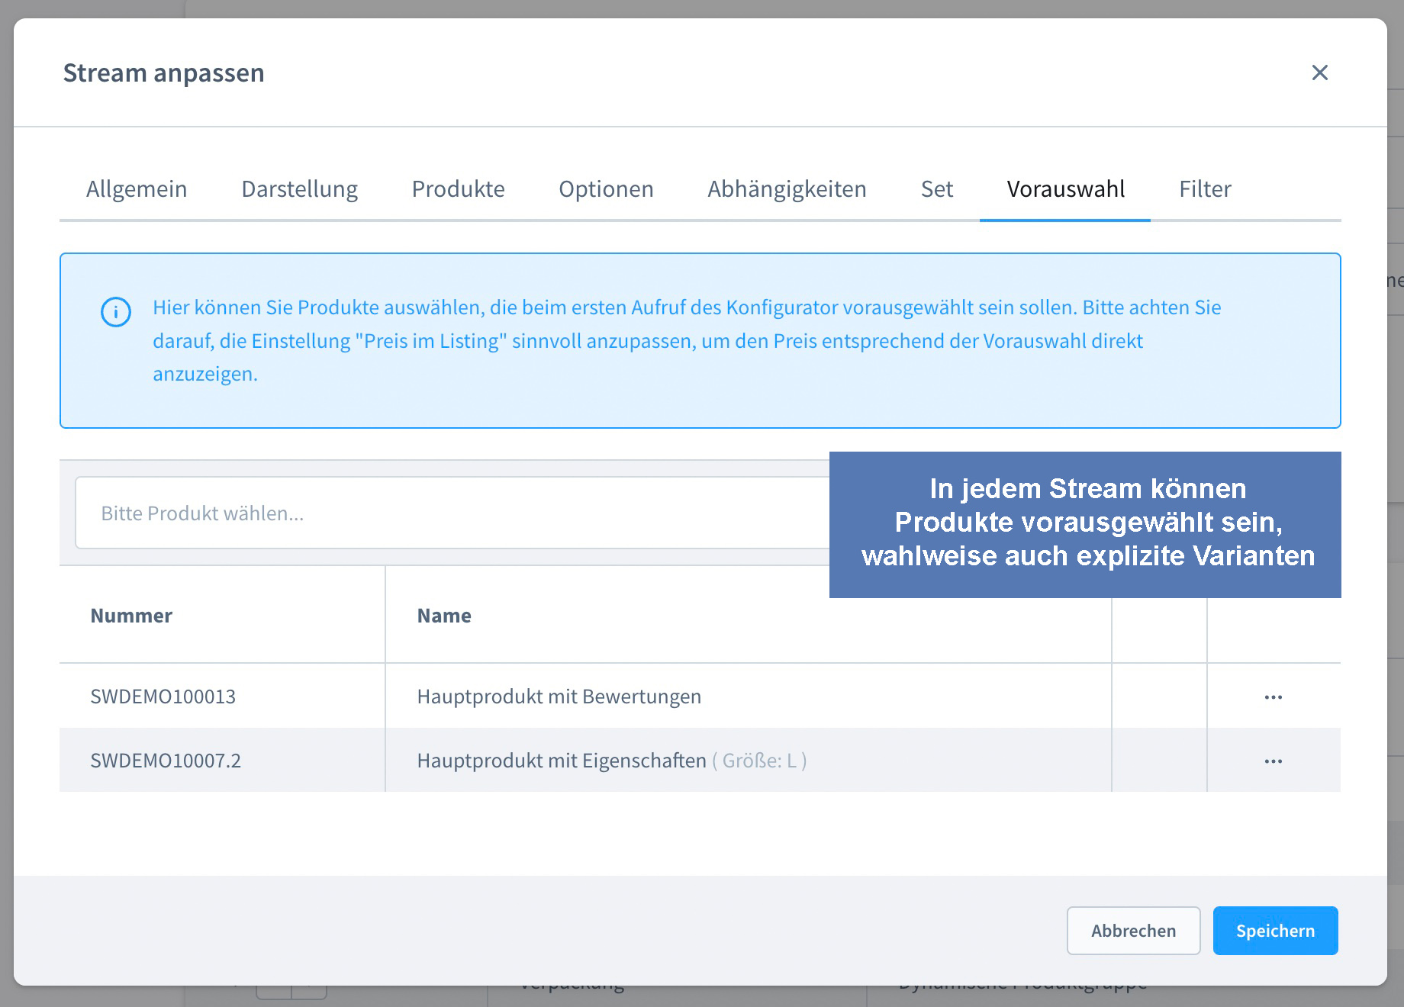The width and height of the screenshot is (1404, 1007).
Task: Select the Optionen tab
Action: click(x=606, y=188)
